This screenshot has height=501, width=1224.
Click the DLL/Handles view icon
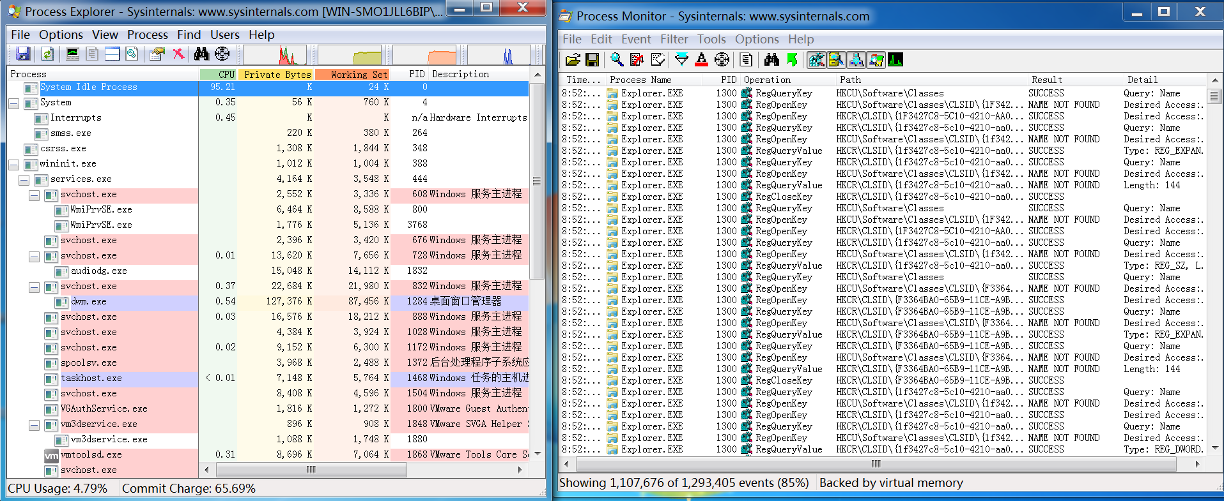point(132,54)
